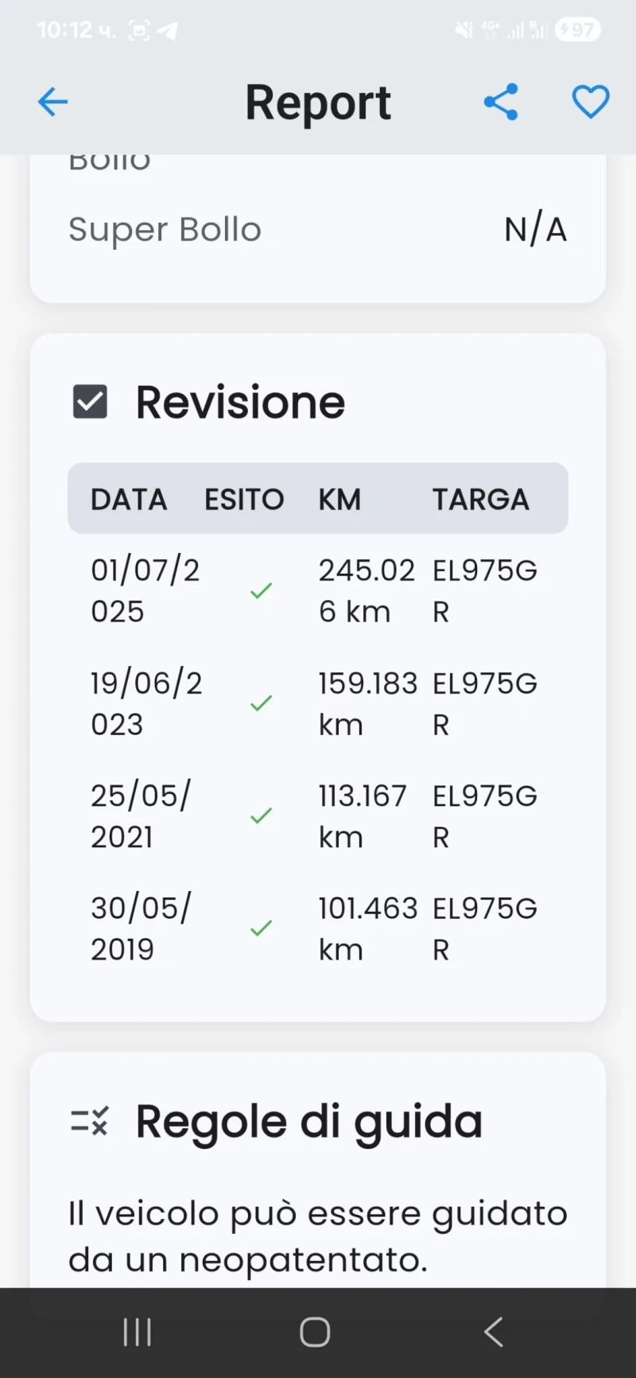The height and width of the screenshot is (1378, 636).
Task: Tap the heart favorite icon
Action: 591,102
